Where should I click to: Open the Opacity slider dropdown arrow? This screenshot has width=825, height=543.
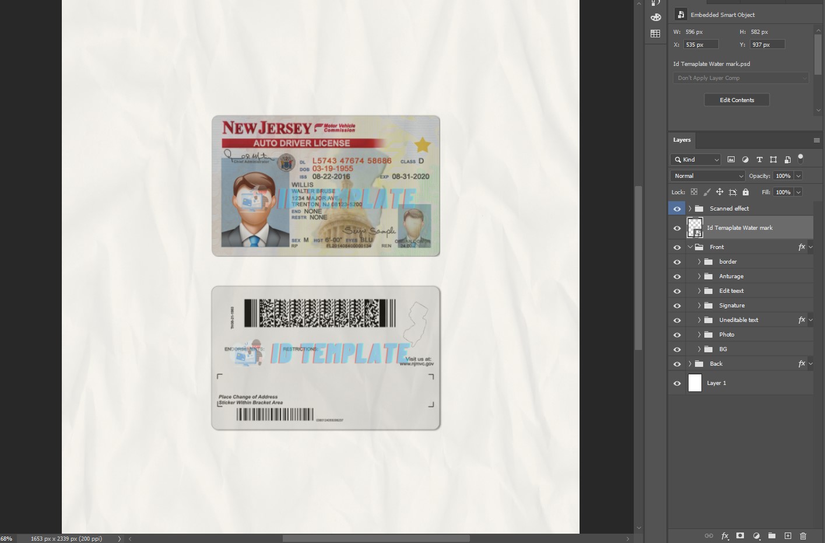(798, 176)
